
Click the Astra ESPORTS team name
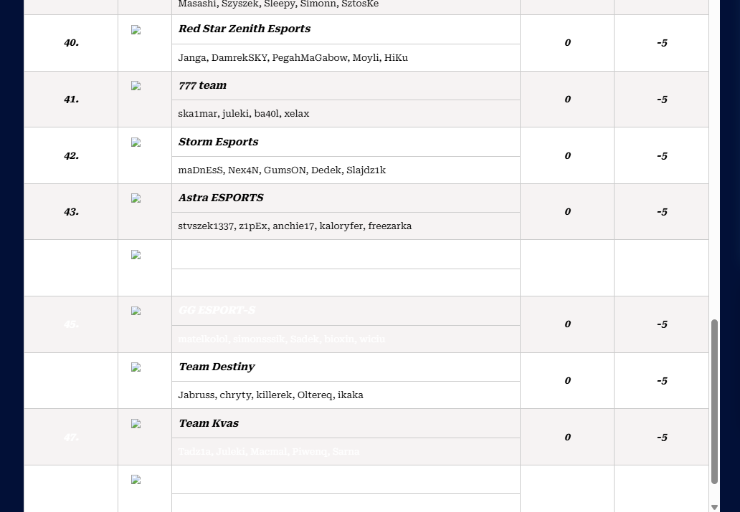220,198
